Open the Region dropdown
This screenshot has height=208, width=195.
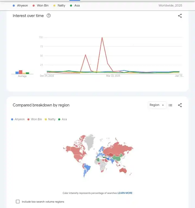[x=155, y=105]
